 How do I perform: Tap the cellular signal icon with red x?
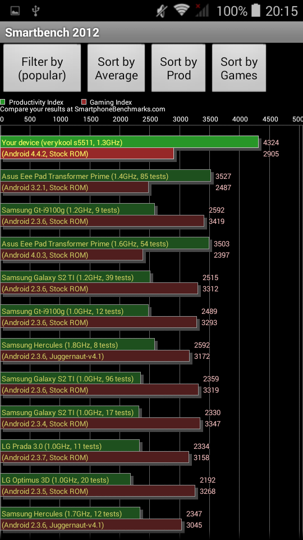pyautogui.click(x=201, y=11)
